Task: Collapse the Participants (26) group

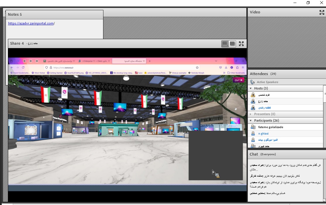Action: pos(251,120)
